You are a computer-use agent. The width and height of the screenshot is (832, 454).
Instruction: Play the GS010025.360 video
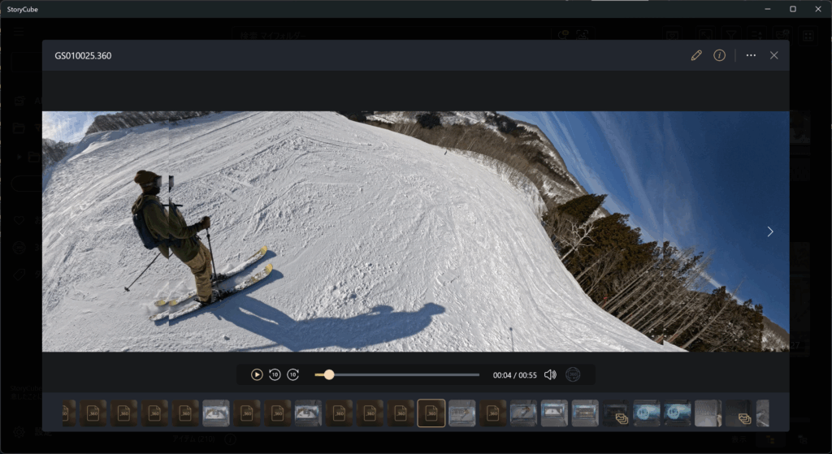point(257,375)
